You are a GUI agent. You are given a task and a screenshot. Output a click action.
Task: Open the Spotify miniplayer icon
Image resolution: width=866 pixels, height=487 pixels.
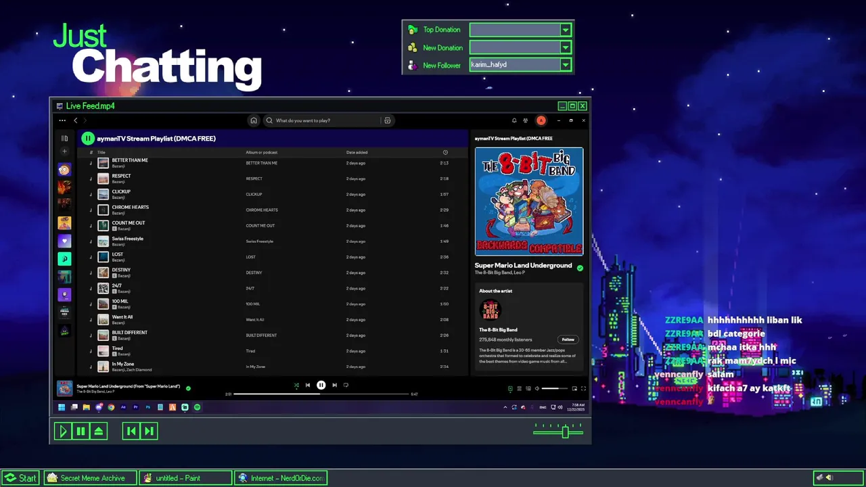click(574, 389)
